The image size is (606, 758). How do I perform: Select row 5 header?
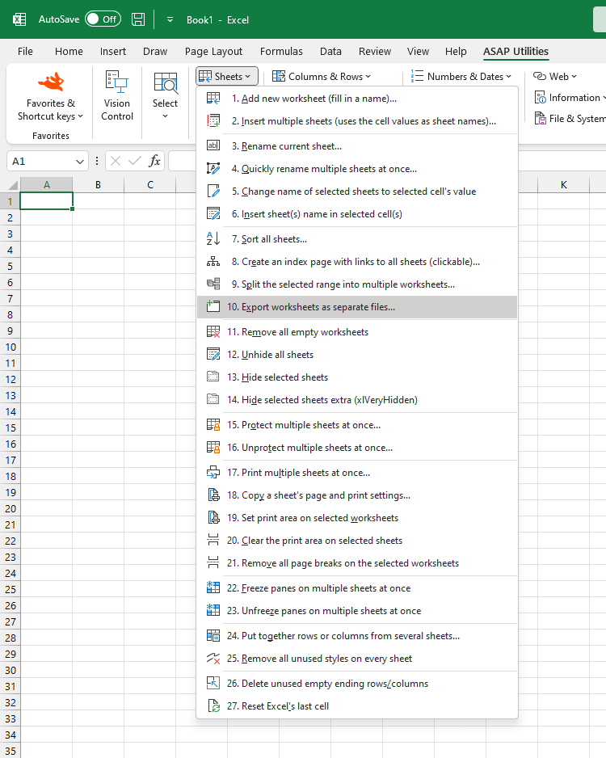10,267
